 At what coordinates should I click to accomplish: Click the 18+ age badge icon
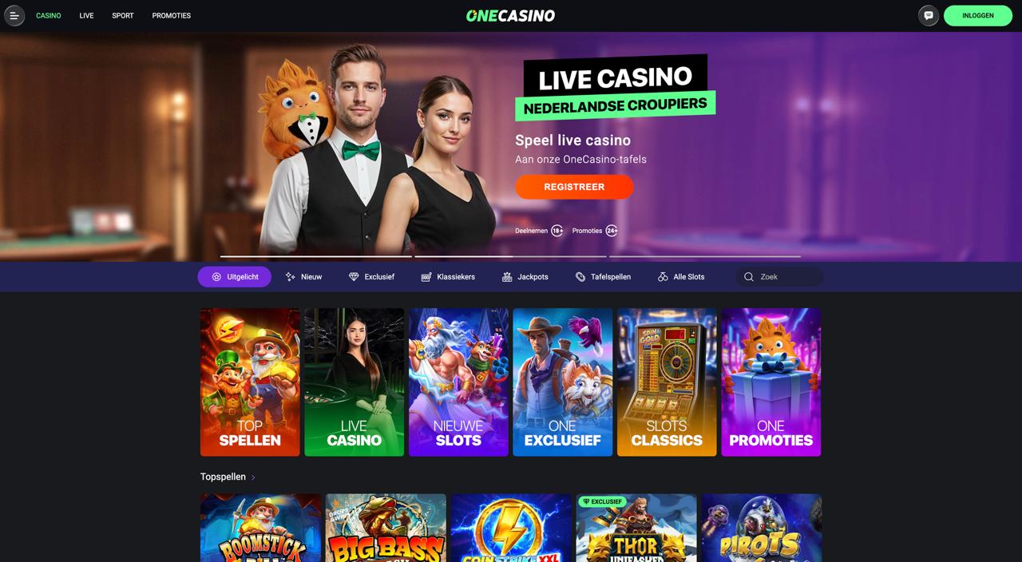click(x=557, y=231)
